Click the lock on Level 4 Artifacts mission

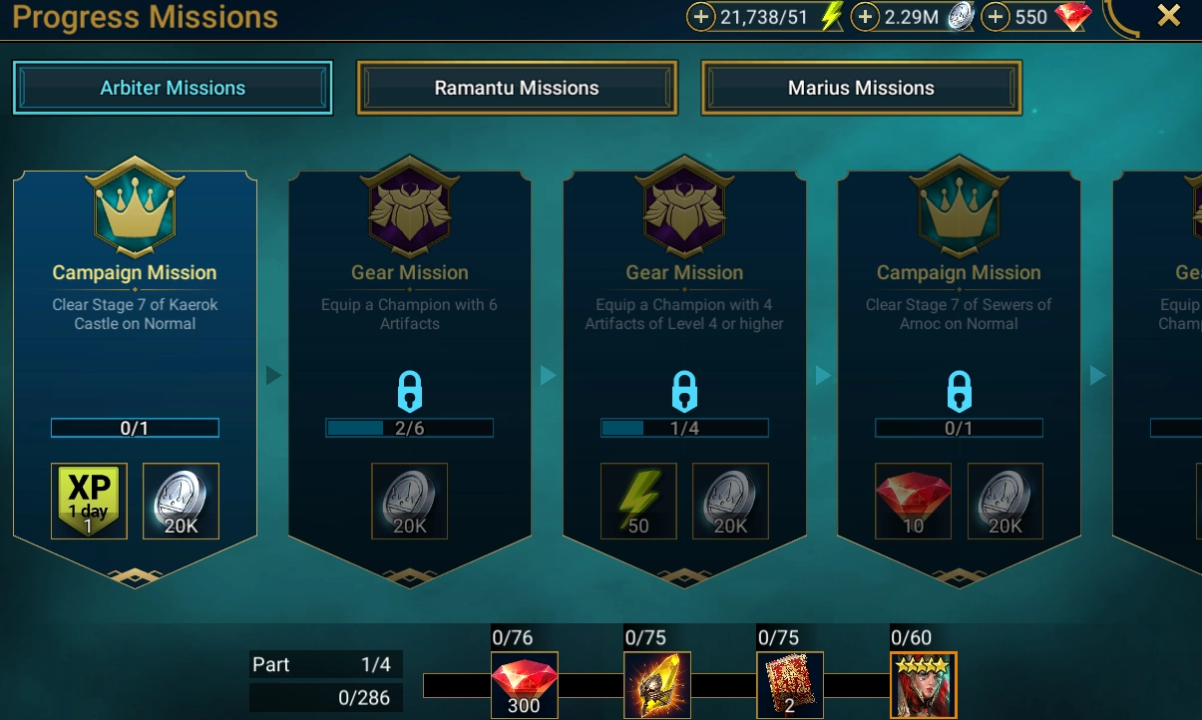click(x=684, y=390)
